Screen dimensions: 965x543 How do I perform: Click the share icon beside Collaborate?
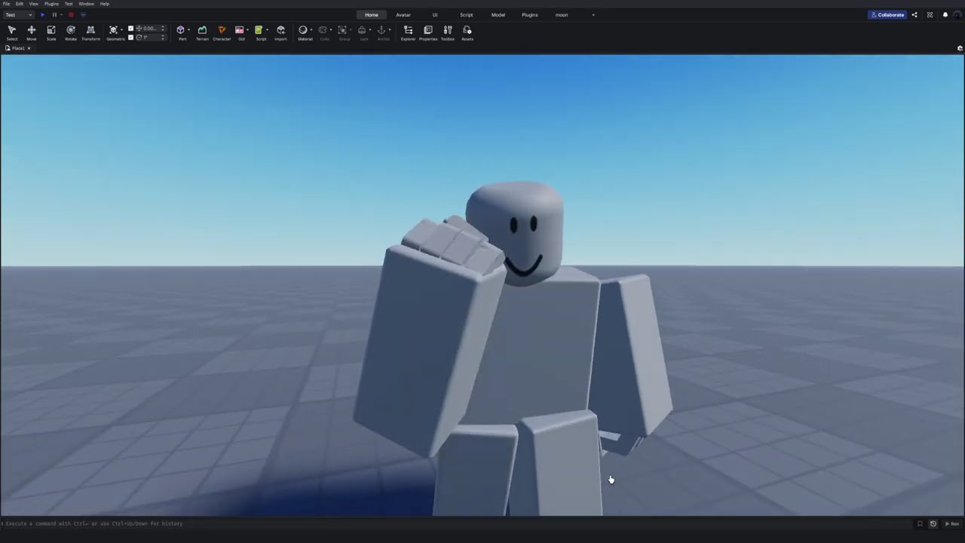pos(914,14)
